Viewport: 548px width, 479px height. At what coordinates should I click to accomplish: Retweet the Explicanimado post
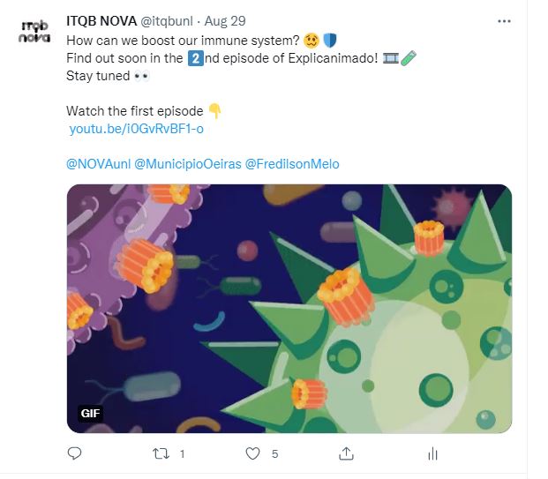[160, 453]
